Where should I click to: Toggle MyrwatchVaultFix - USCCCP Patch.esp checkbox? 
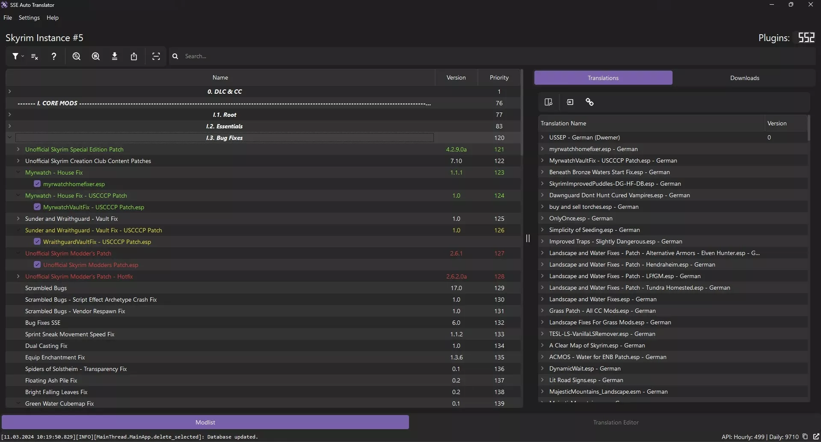pos(37,207)
